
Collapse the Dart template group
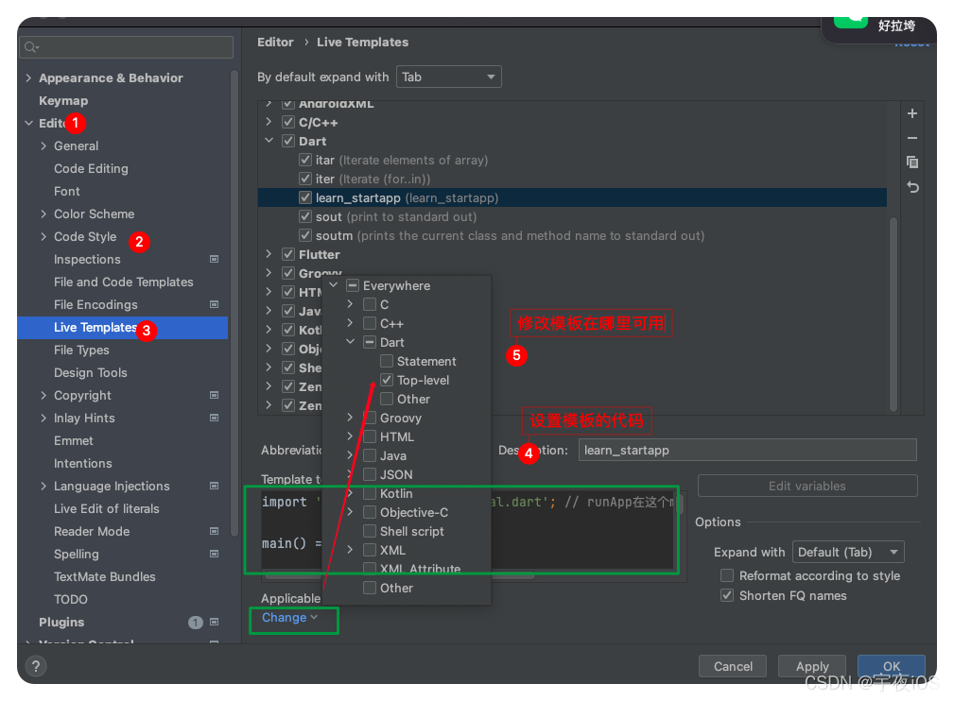[269, 141]
